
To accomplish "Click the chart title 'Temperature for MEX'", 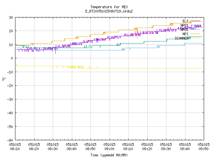I will 109,7.
